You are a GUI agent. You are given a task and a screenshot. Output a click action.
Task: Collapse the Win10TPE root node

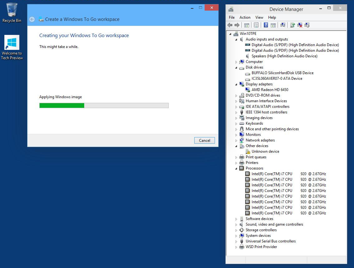(x=230, y=34)
